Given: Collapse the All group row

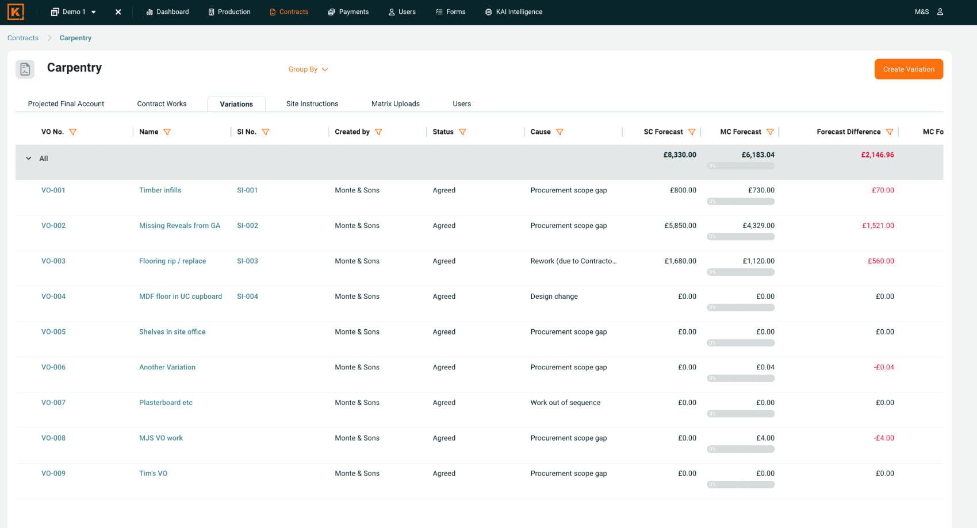Looking at the screenshot, I should (x=29, y=159).
